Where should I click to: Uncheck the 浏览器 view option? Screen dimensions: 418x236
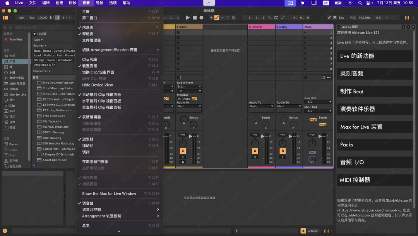(87, 139)
